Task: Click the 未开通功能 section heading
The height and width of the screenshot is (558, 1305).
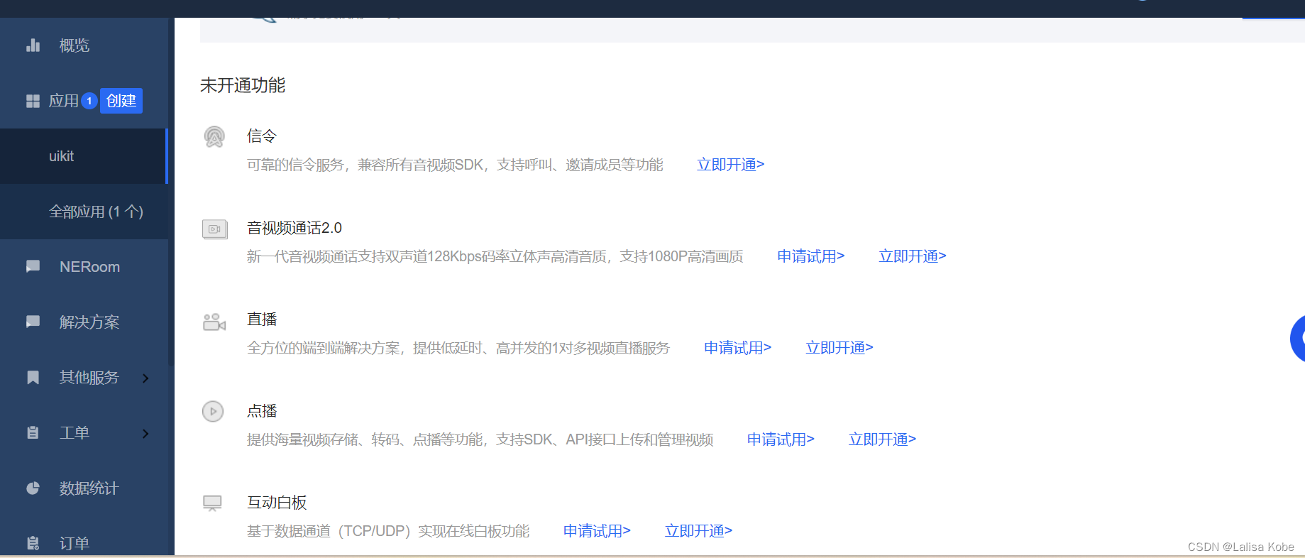Action: pyautogui.click(x=243, y=85)
